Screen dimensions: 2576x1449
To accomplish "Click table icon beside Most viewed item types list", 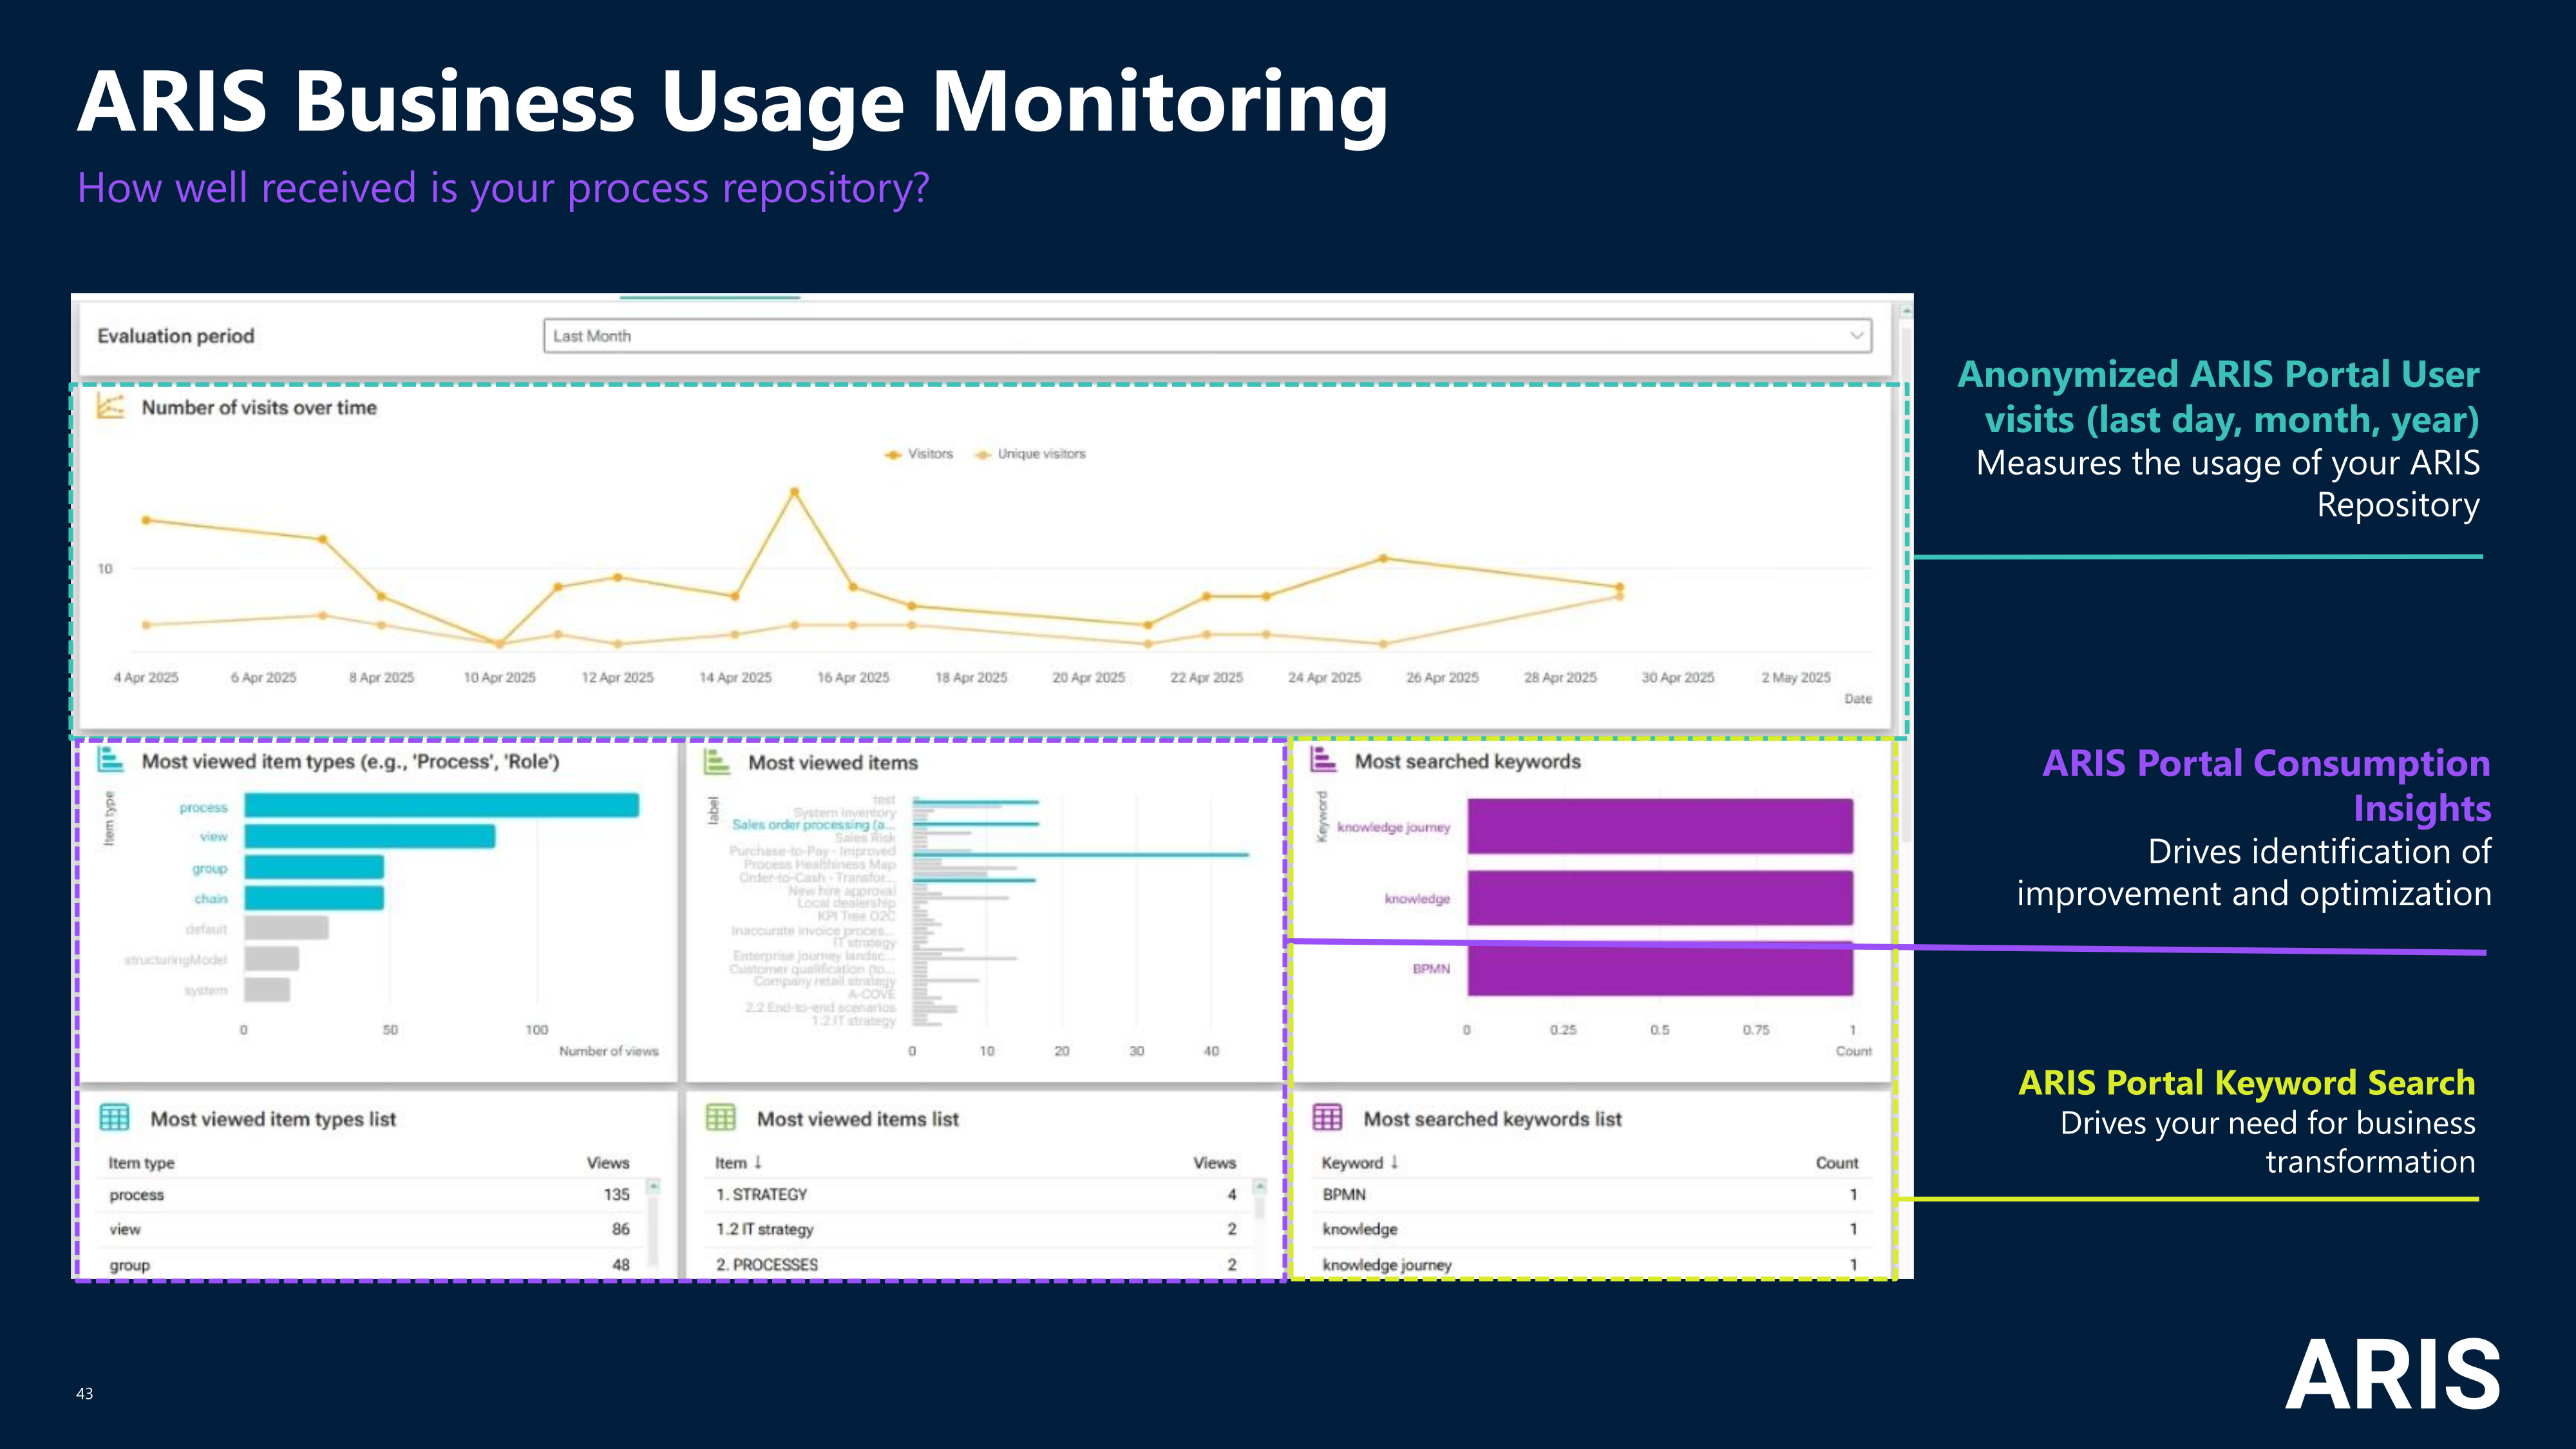I will [x=114, y=1118].
